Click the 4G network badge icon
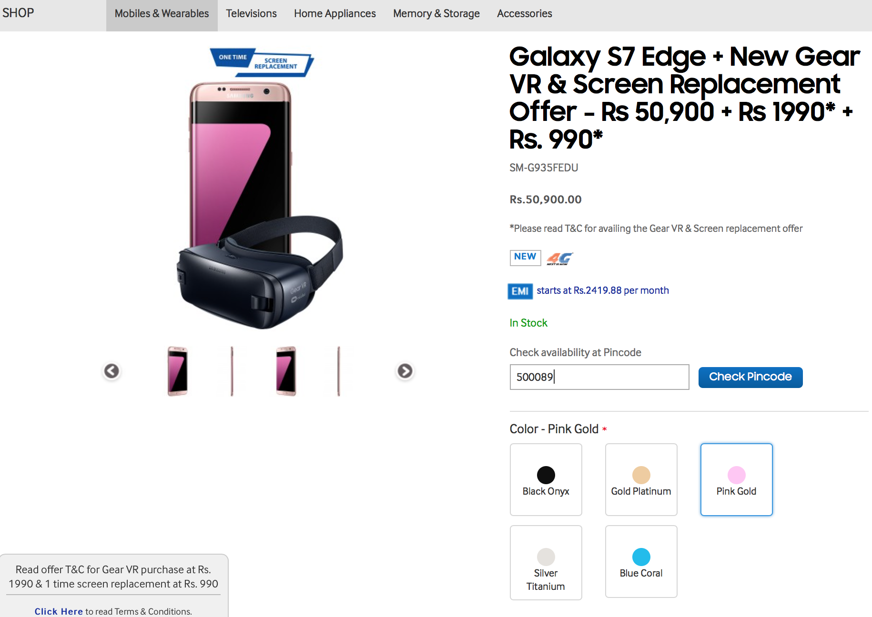The height and width of the screenshot is (617, 872). point(559,258)
